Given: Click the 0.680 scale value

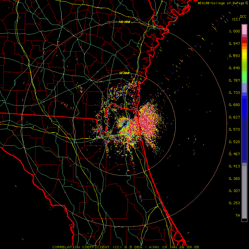Looking at the screenshot, I should [x=234, y=105].
